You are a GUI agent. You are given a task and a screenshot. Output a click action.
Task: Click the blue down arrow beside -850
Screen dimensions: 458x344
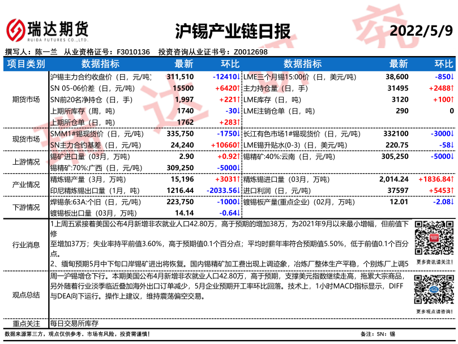click(x=453, y=77)
